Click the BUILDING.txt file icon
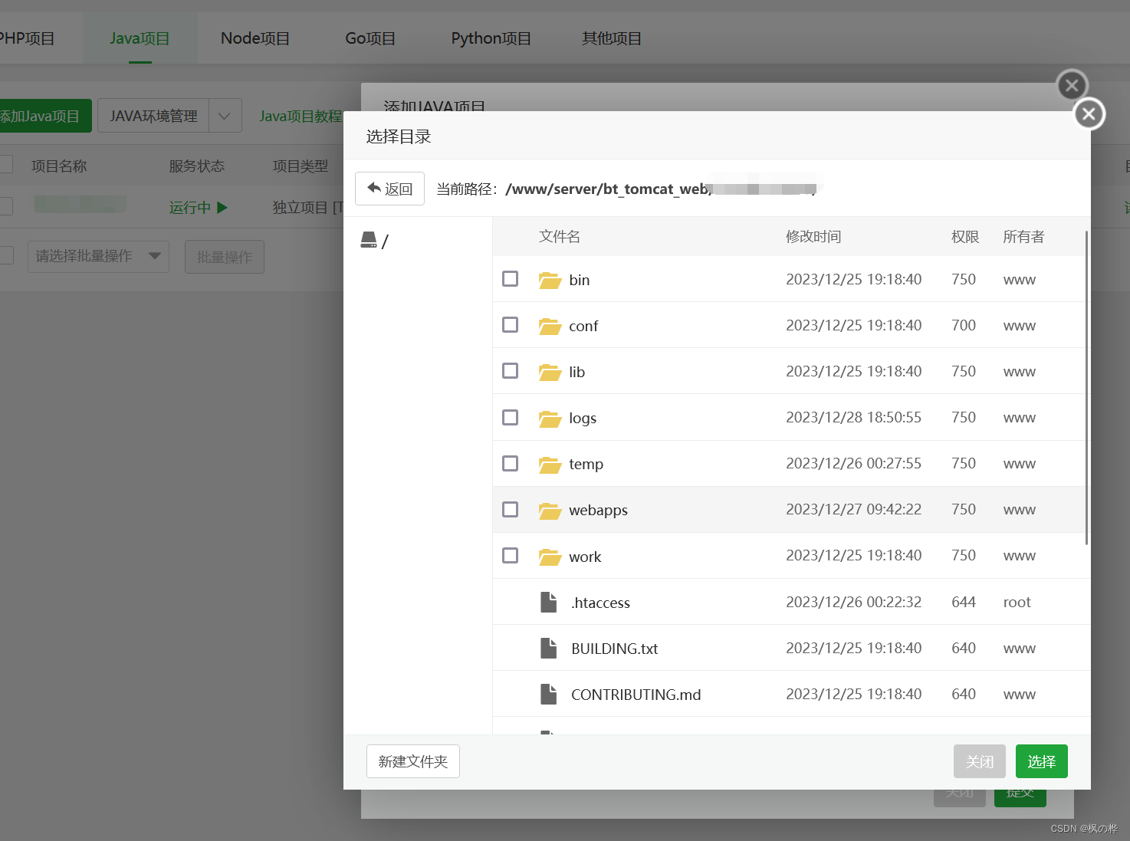Image resolution: width=1130 pixels, height=841 pixels. (x=549, y=649)
